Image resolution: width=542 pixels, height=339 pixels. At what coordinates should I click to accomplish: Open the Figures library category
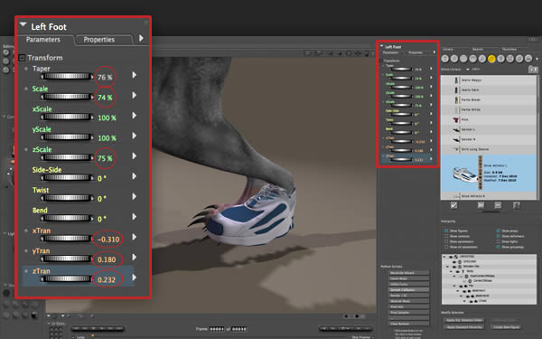[445, 59]
